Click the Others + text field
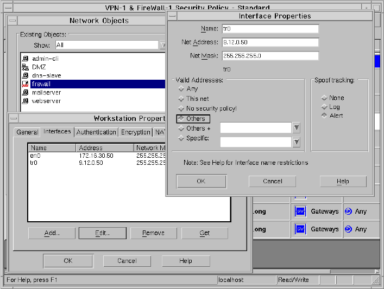The height and width of the screenshot is (289, 384). (256, 127)
